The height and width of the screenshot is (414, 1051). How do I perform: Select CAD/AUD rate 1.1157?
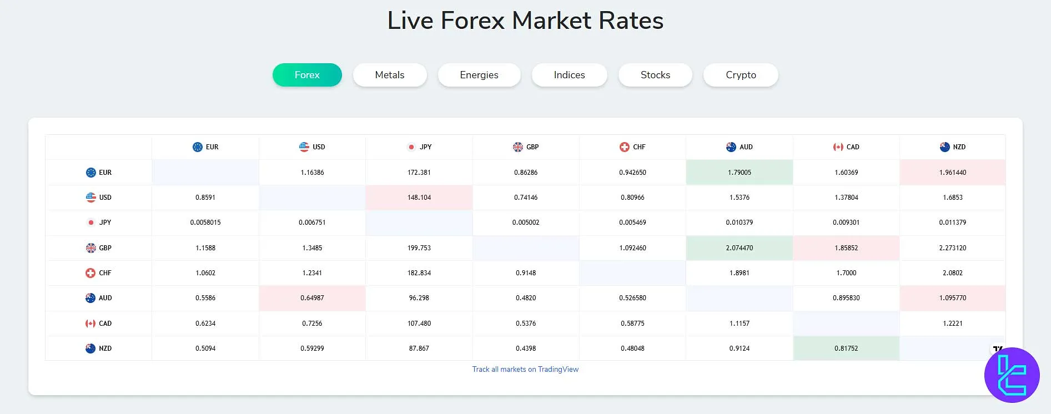point(740,324)
